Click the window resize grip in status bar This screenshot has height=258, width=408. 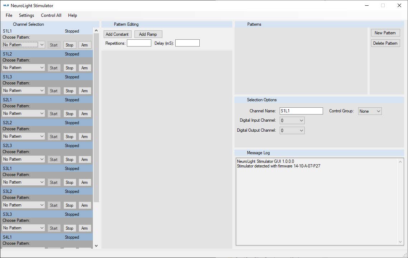[405, 255]
